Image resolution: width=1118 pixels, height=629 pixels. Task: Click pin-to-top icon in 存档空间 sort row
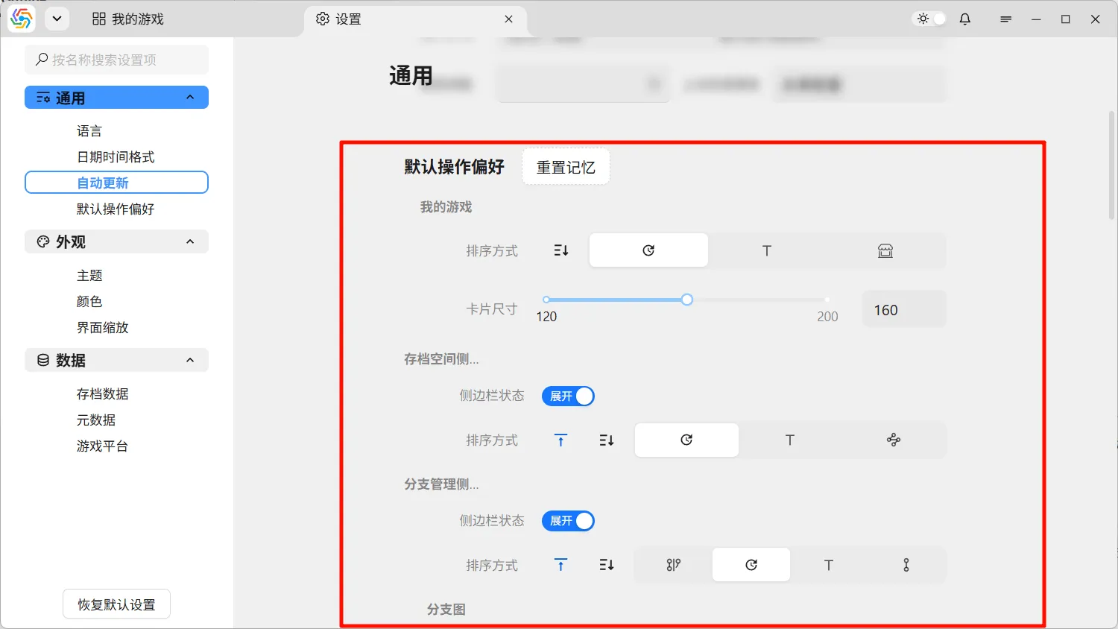coord(561,440)
